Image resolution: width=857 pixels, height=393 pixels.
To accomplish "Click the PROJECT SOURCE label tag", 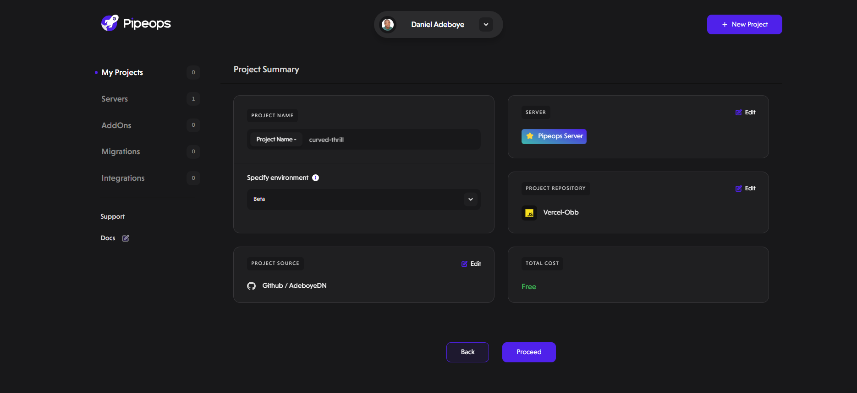I will [x=275, y=263].
